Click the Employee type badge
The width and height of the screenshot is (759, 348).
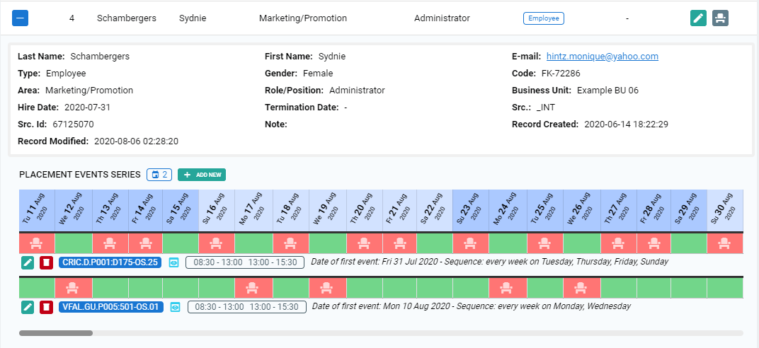pos(544,18)
